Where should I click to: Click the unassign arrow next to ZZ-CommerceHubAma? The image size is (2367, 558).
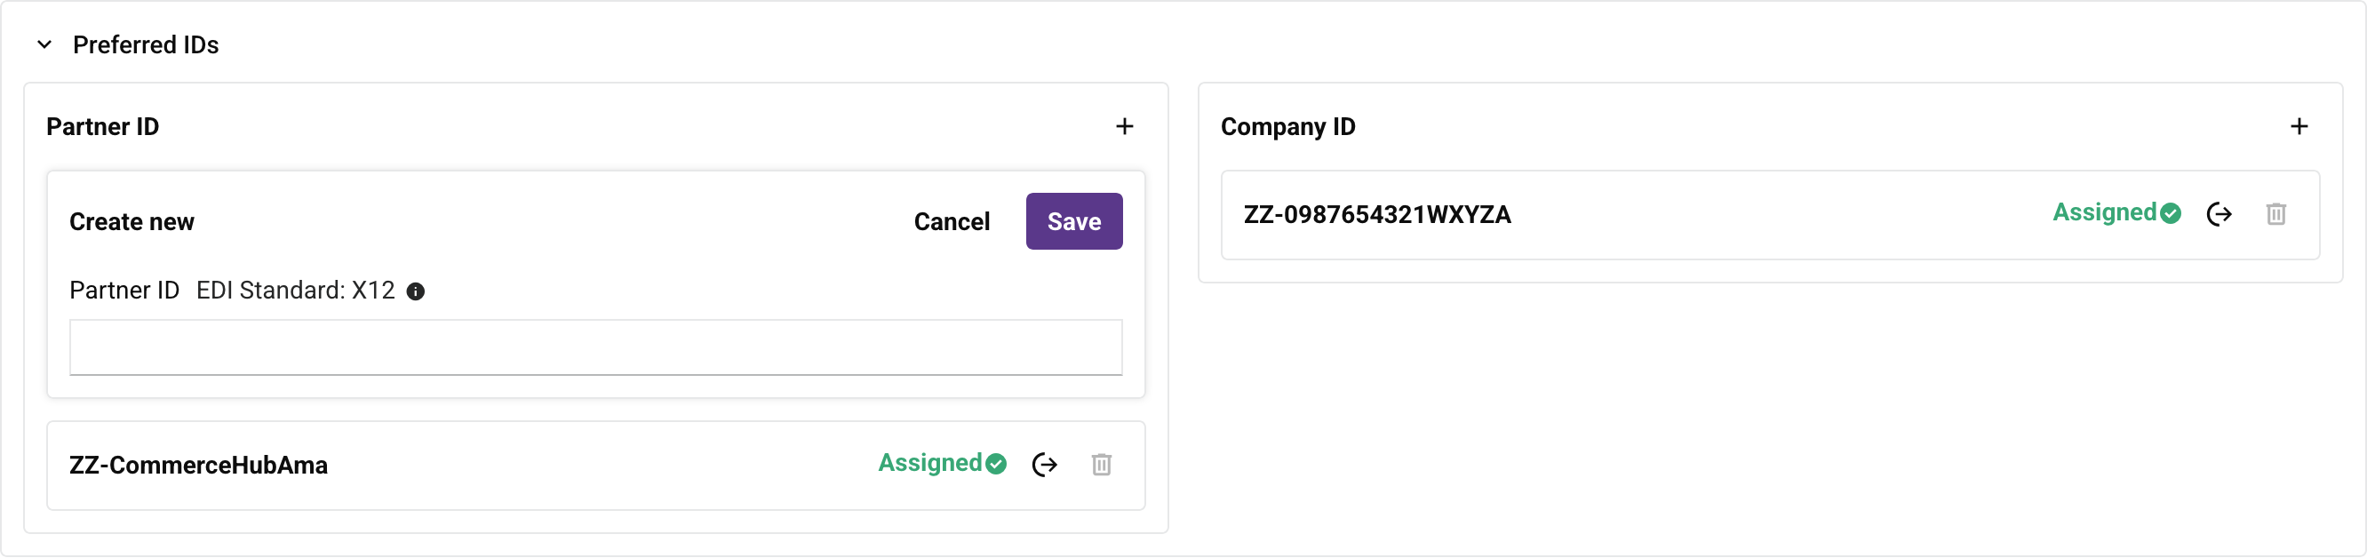click(1046, 466)
